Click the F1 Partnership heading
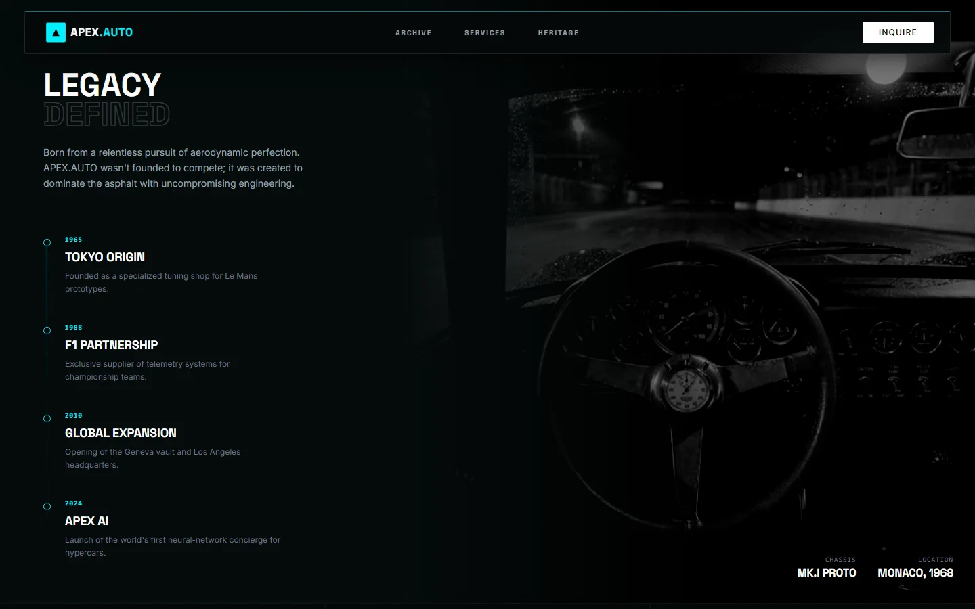 [x=111, y=345]
